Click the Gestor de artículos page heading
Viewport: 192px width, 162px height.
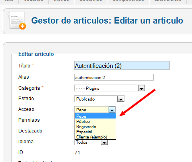click(107, 21)
